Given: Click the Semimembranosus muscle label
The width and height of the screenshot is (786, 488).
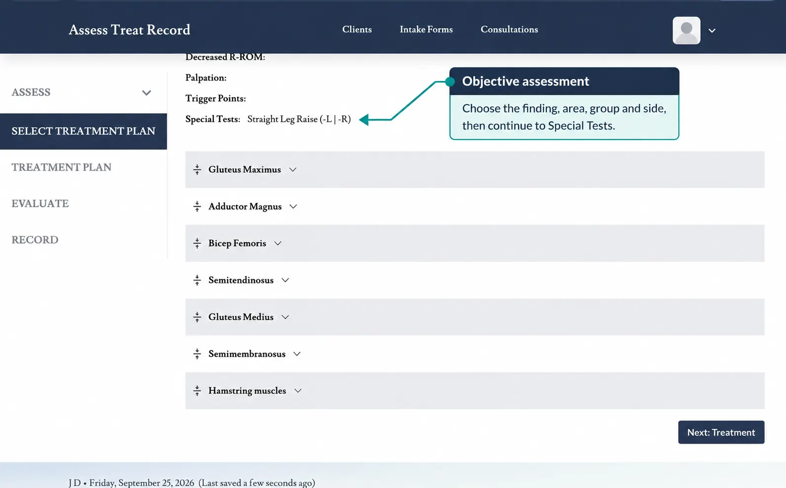Looking at the screenshot, I should tap(247, 354).
